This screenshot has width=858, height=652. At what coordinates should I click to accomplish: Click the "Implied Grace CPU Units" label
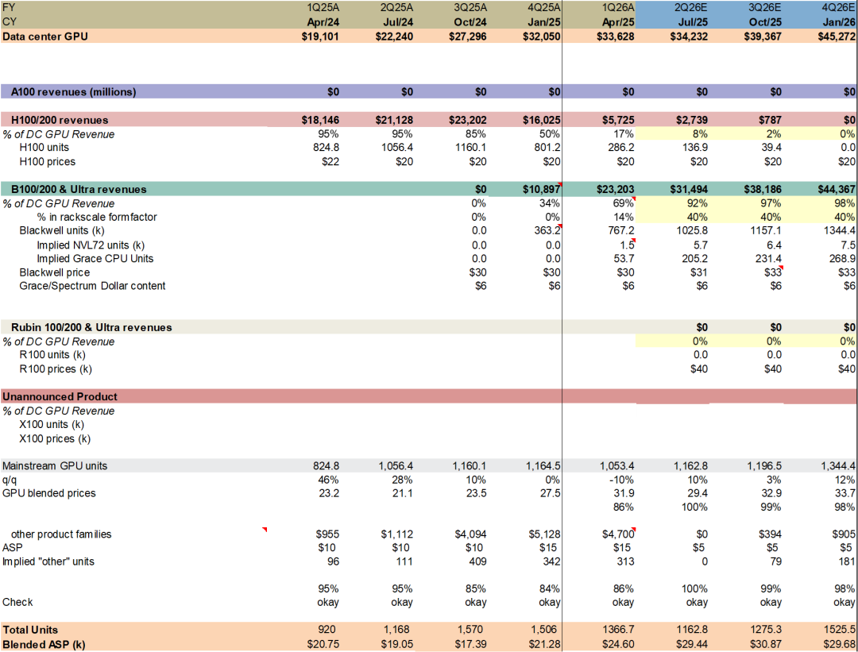[x=95, y=259]
